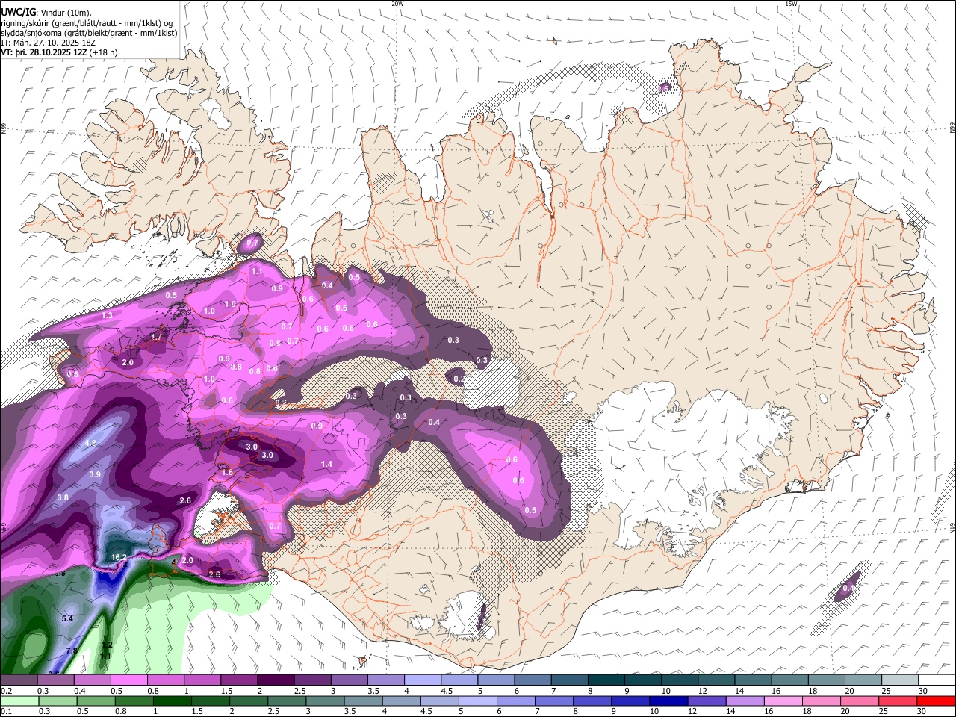Click the '16.2' precipitation value on the map
This screenshot has height=717, width=956.
119,557
